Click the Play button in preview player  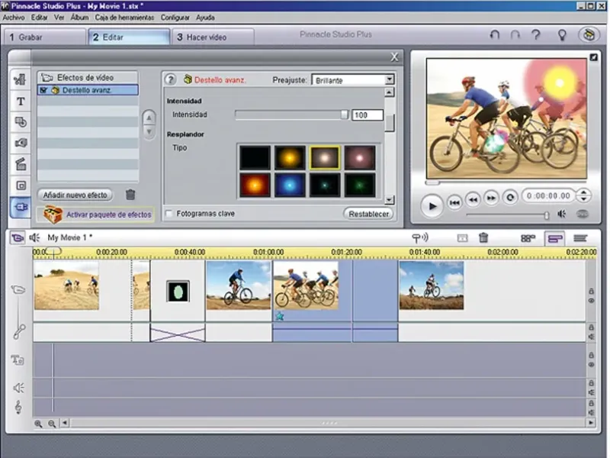click(432, 205)
